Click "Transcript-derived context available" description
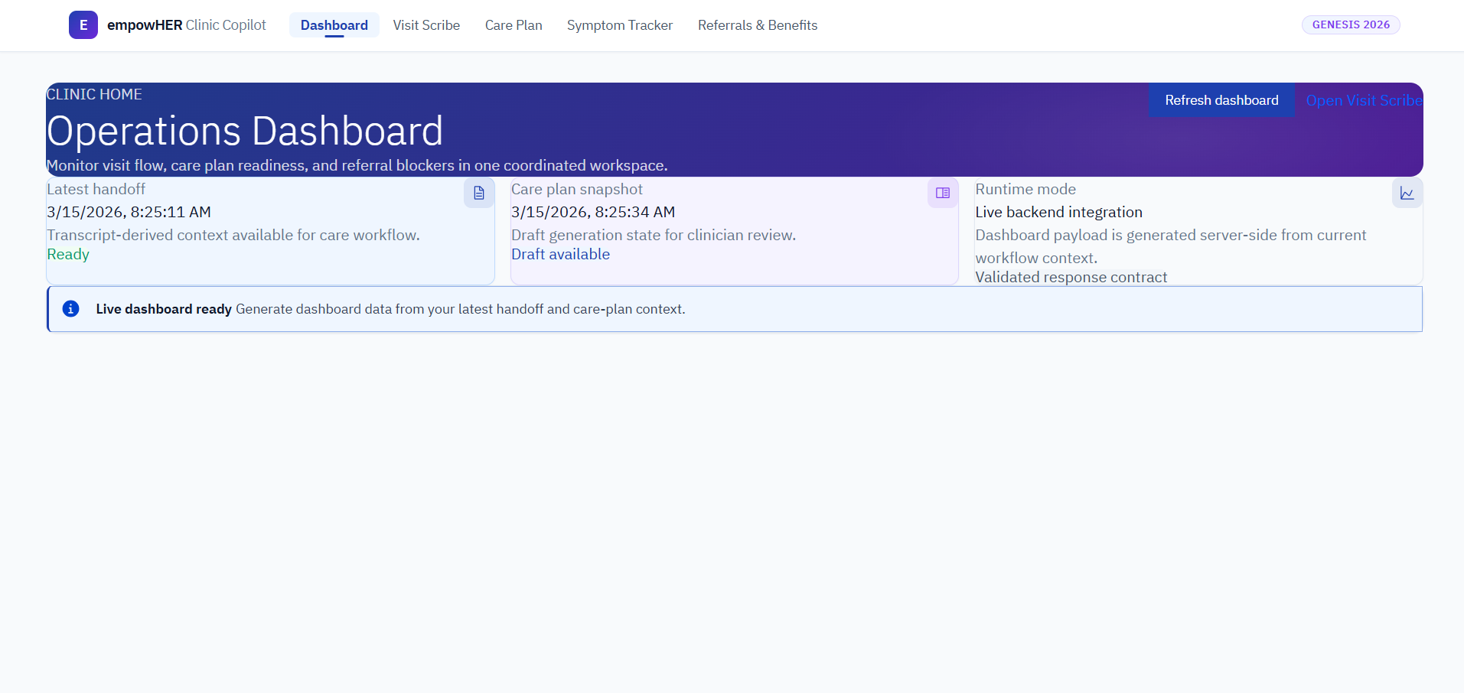This screenshot has width=1464, height=693. 233,235
